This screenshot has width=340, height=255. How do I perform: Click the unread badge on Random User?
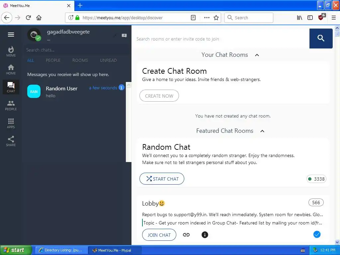[122, 88]
